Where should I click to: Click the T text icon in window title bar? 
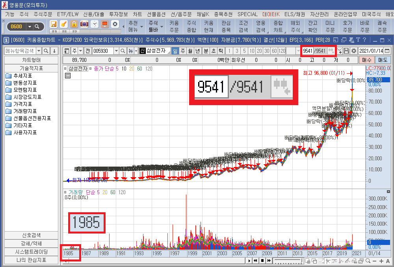(x=358, y=40)
